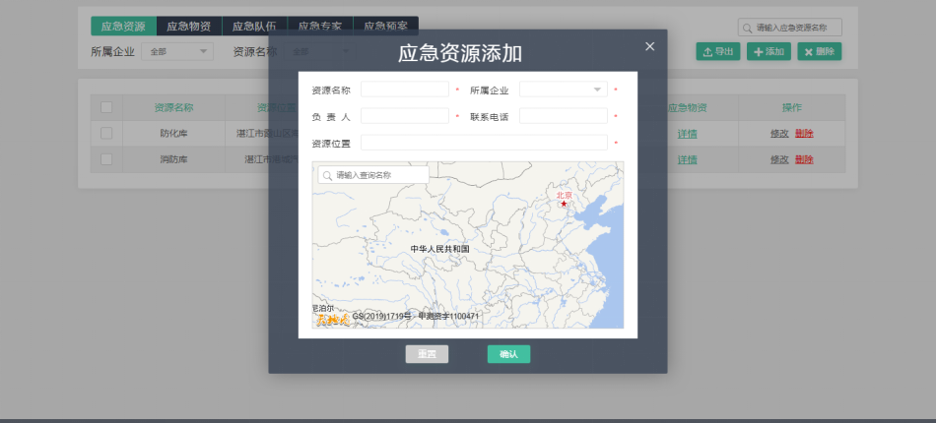The image size is (937, 423).
Task: Click the 详情 link in 防化库 row
Action: [x=687, y=133]
